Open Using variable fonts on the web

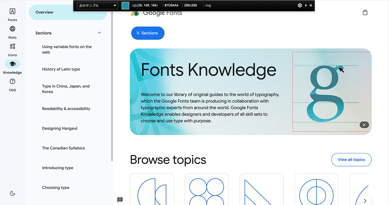(67, 49)
